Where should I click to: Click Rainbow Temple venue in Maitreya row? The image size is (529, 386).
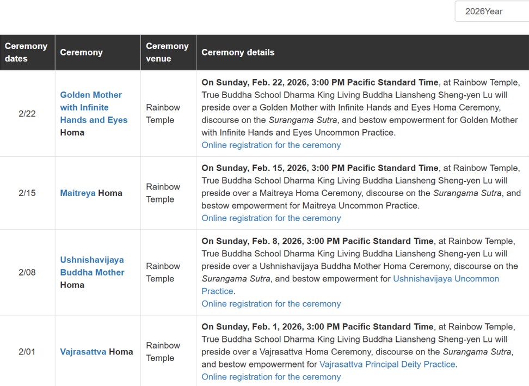(163, 193)
